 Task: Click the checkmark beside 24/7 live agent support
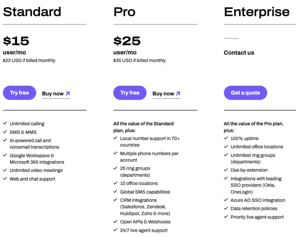point(115,230)
